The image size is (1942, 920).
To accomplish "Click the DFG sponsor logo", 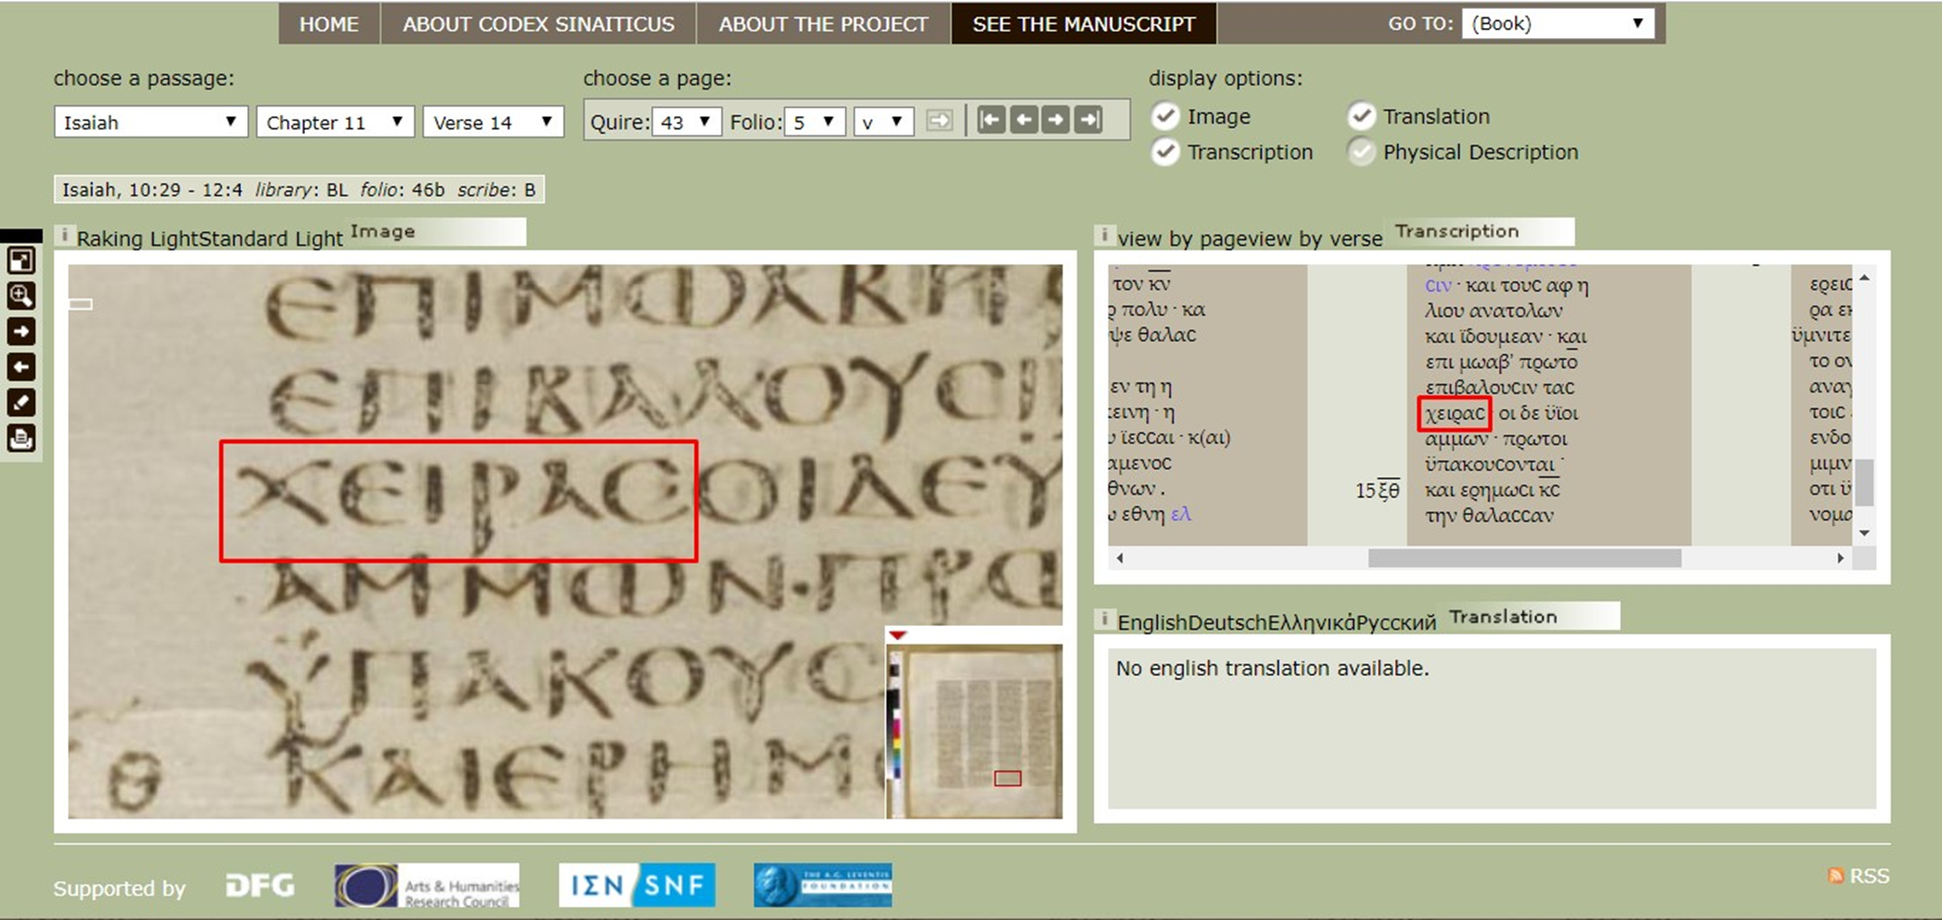I will (260, 886).
